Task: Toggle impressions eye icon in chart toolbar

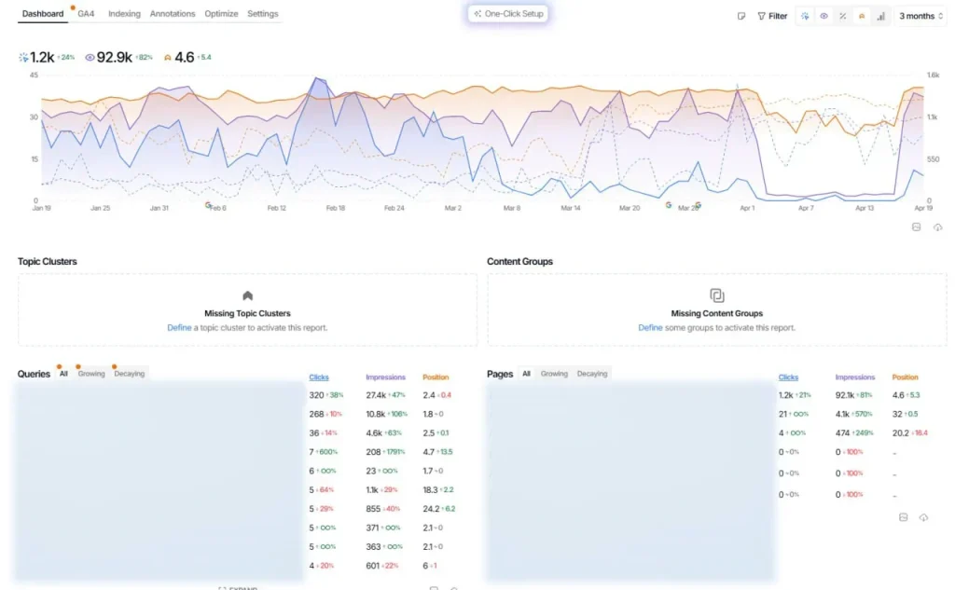Action: tap(824, 16)
